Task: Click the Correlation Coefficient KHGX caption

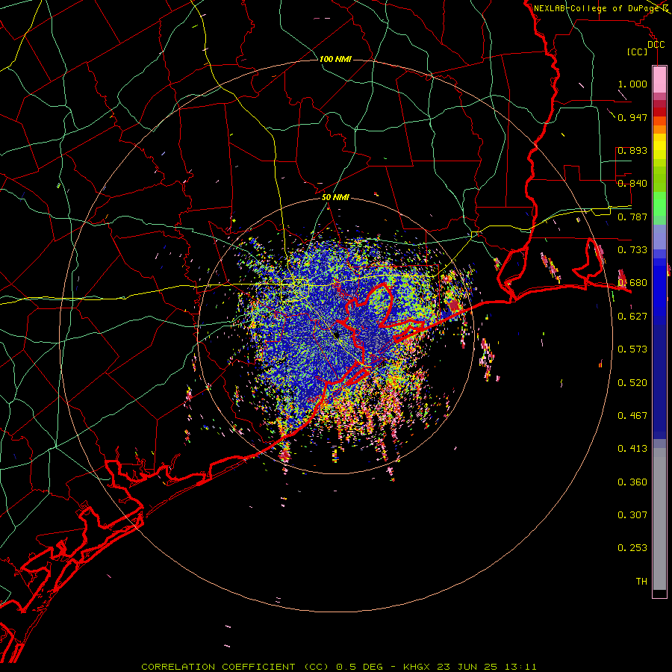Action: [338, 667]
